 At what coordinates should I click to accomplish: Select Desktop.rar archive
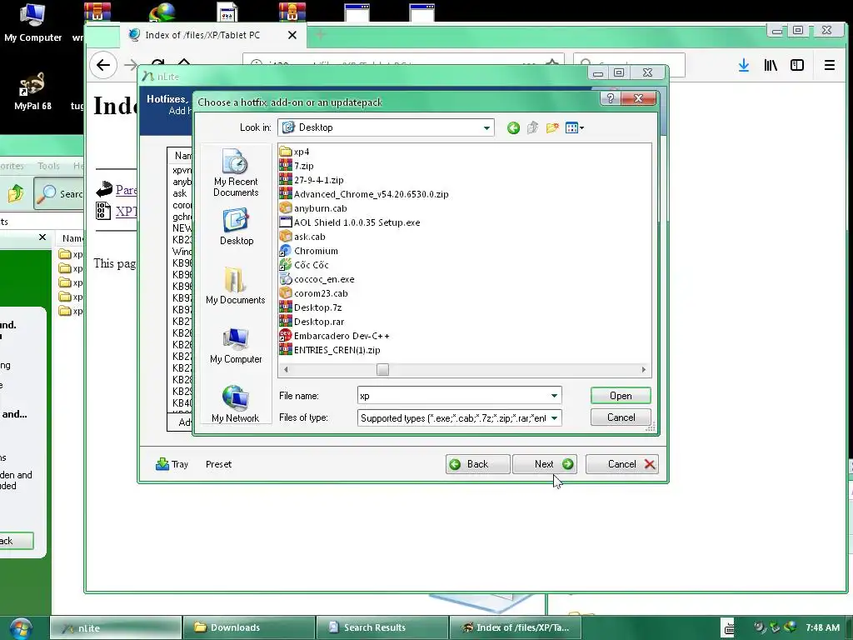point(312,322)
